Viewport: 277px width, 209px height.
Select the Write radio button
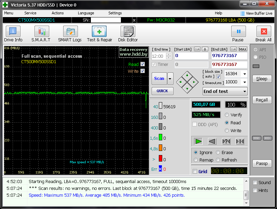pos(227,130)
